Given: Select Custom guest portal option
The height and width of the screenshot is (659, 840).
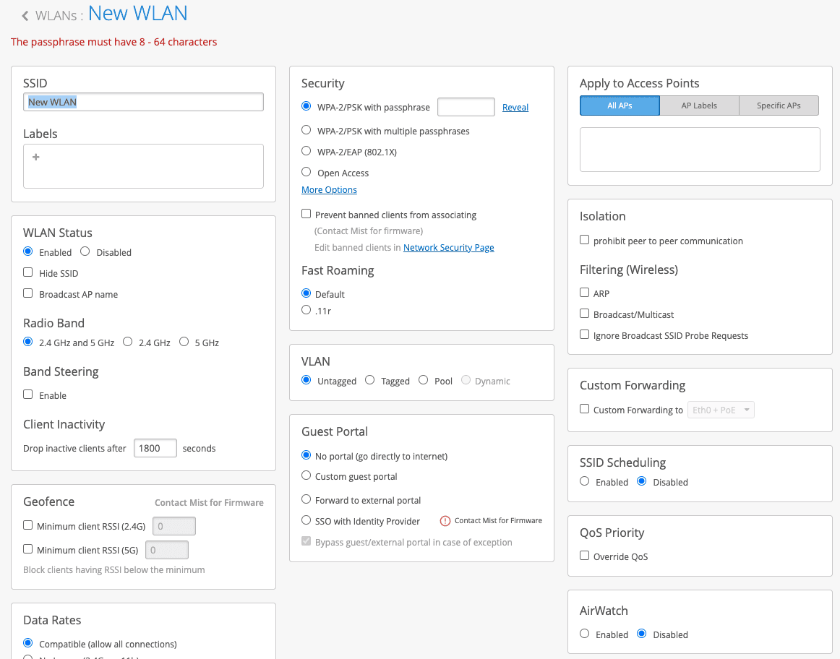Looking at the screenshot, I should click(x=307, y=476).
